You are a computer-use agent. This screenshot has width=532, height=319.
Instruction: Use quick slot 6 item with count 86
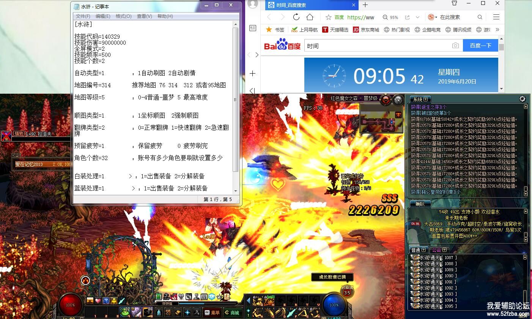pyautogui.click(x=148, y=312)
